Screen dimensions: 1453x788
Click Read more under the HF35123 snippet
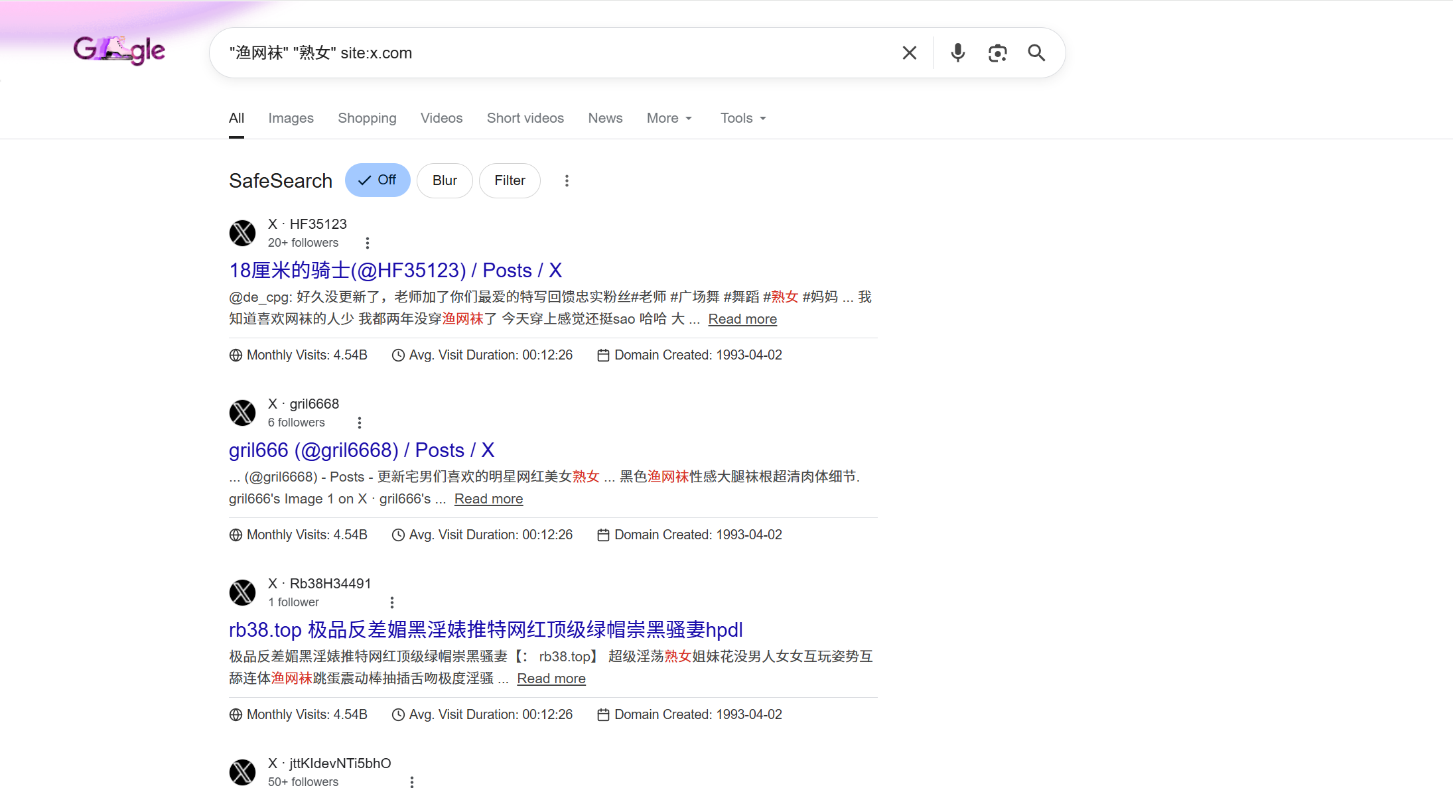pos(742,319)
